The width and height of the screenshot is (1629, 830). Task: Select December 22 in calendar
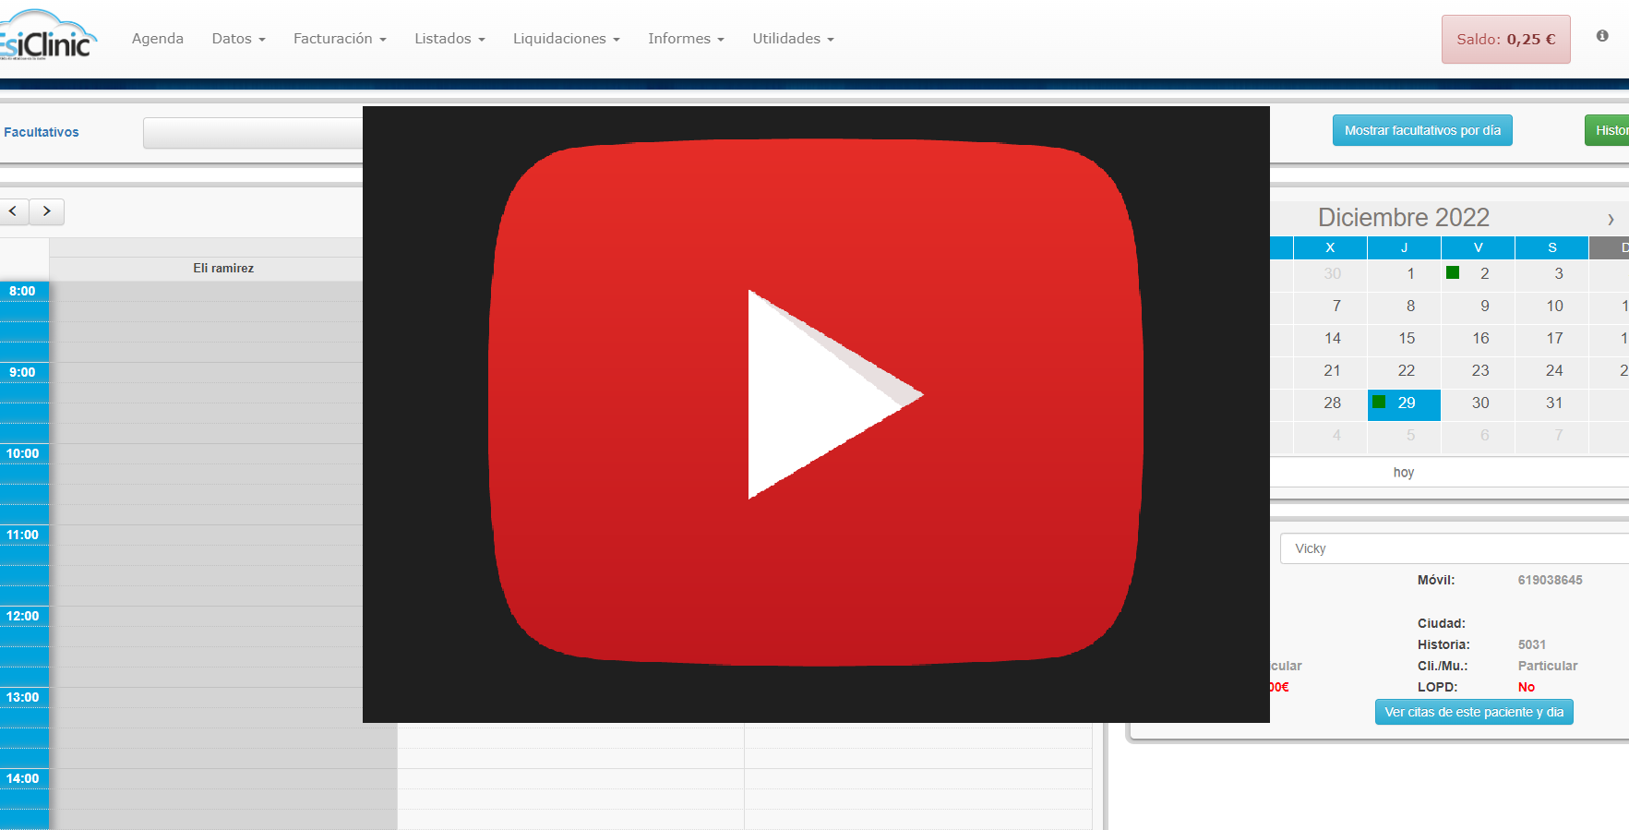1404,371
